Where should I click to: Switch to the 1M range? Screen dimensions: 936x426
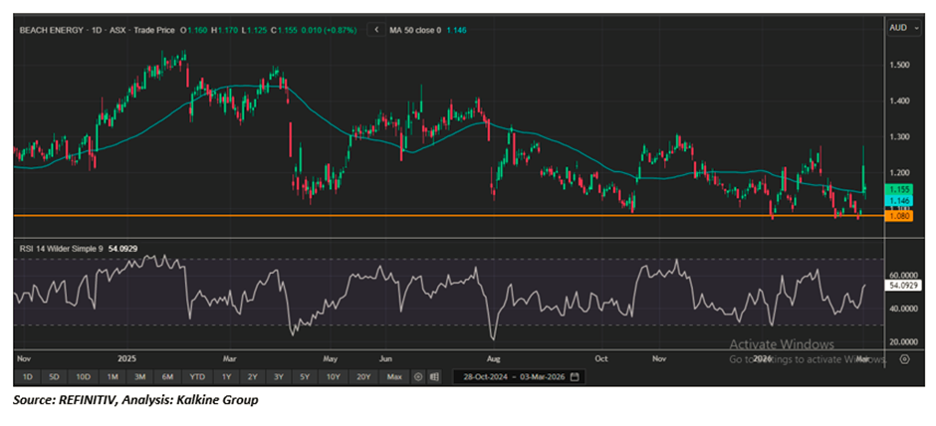(x=114, y=377)
